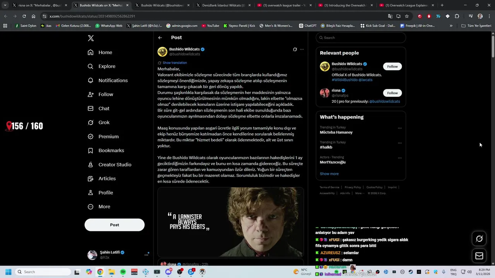Open account menu for Şahin Latifi
495x278 pixels.
(x=118, y=254)
